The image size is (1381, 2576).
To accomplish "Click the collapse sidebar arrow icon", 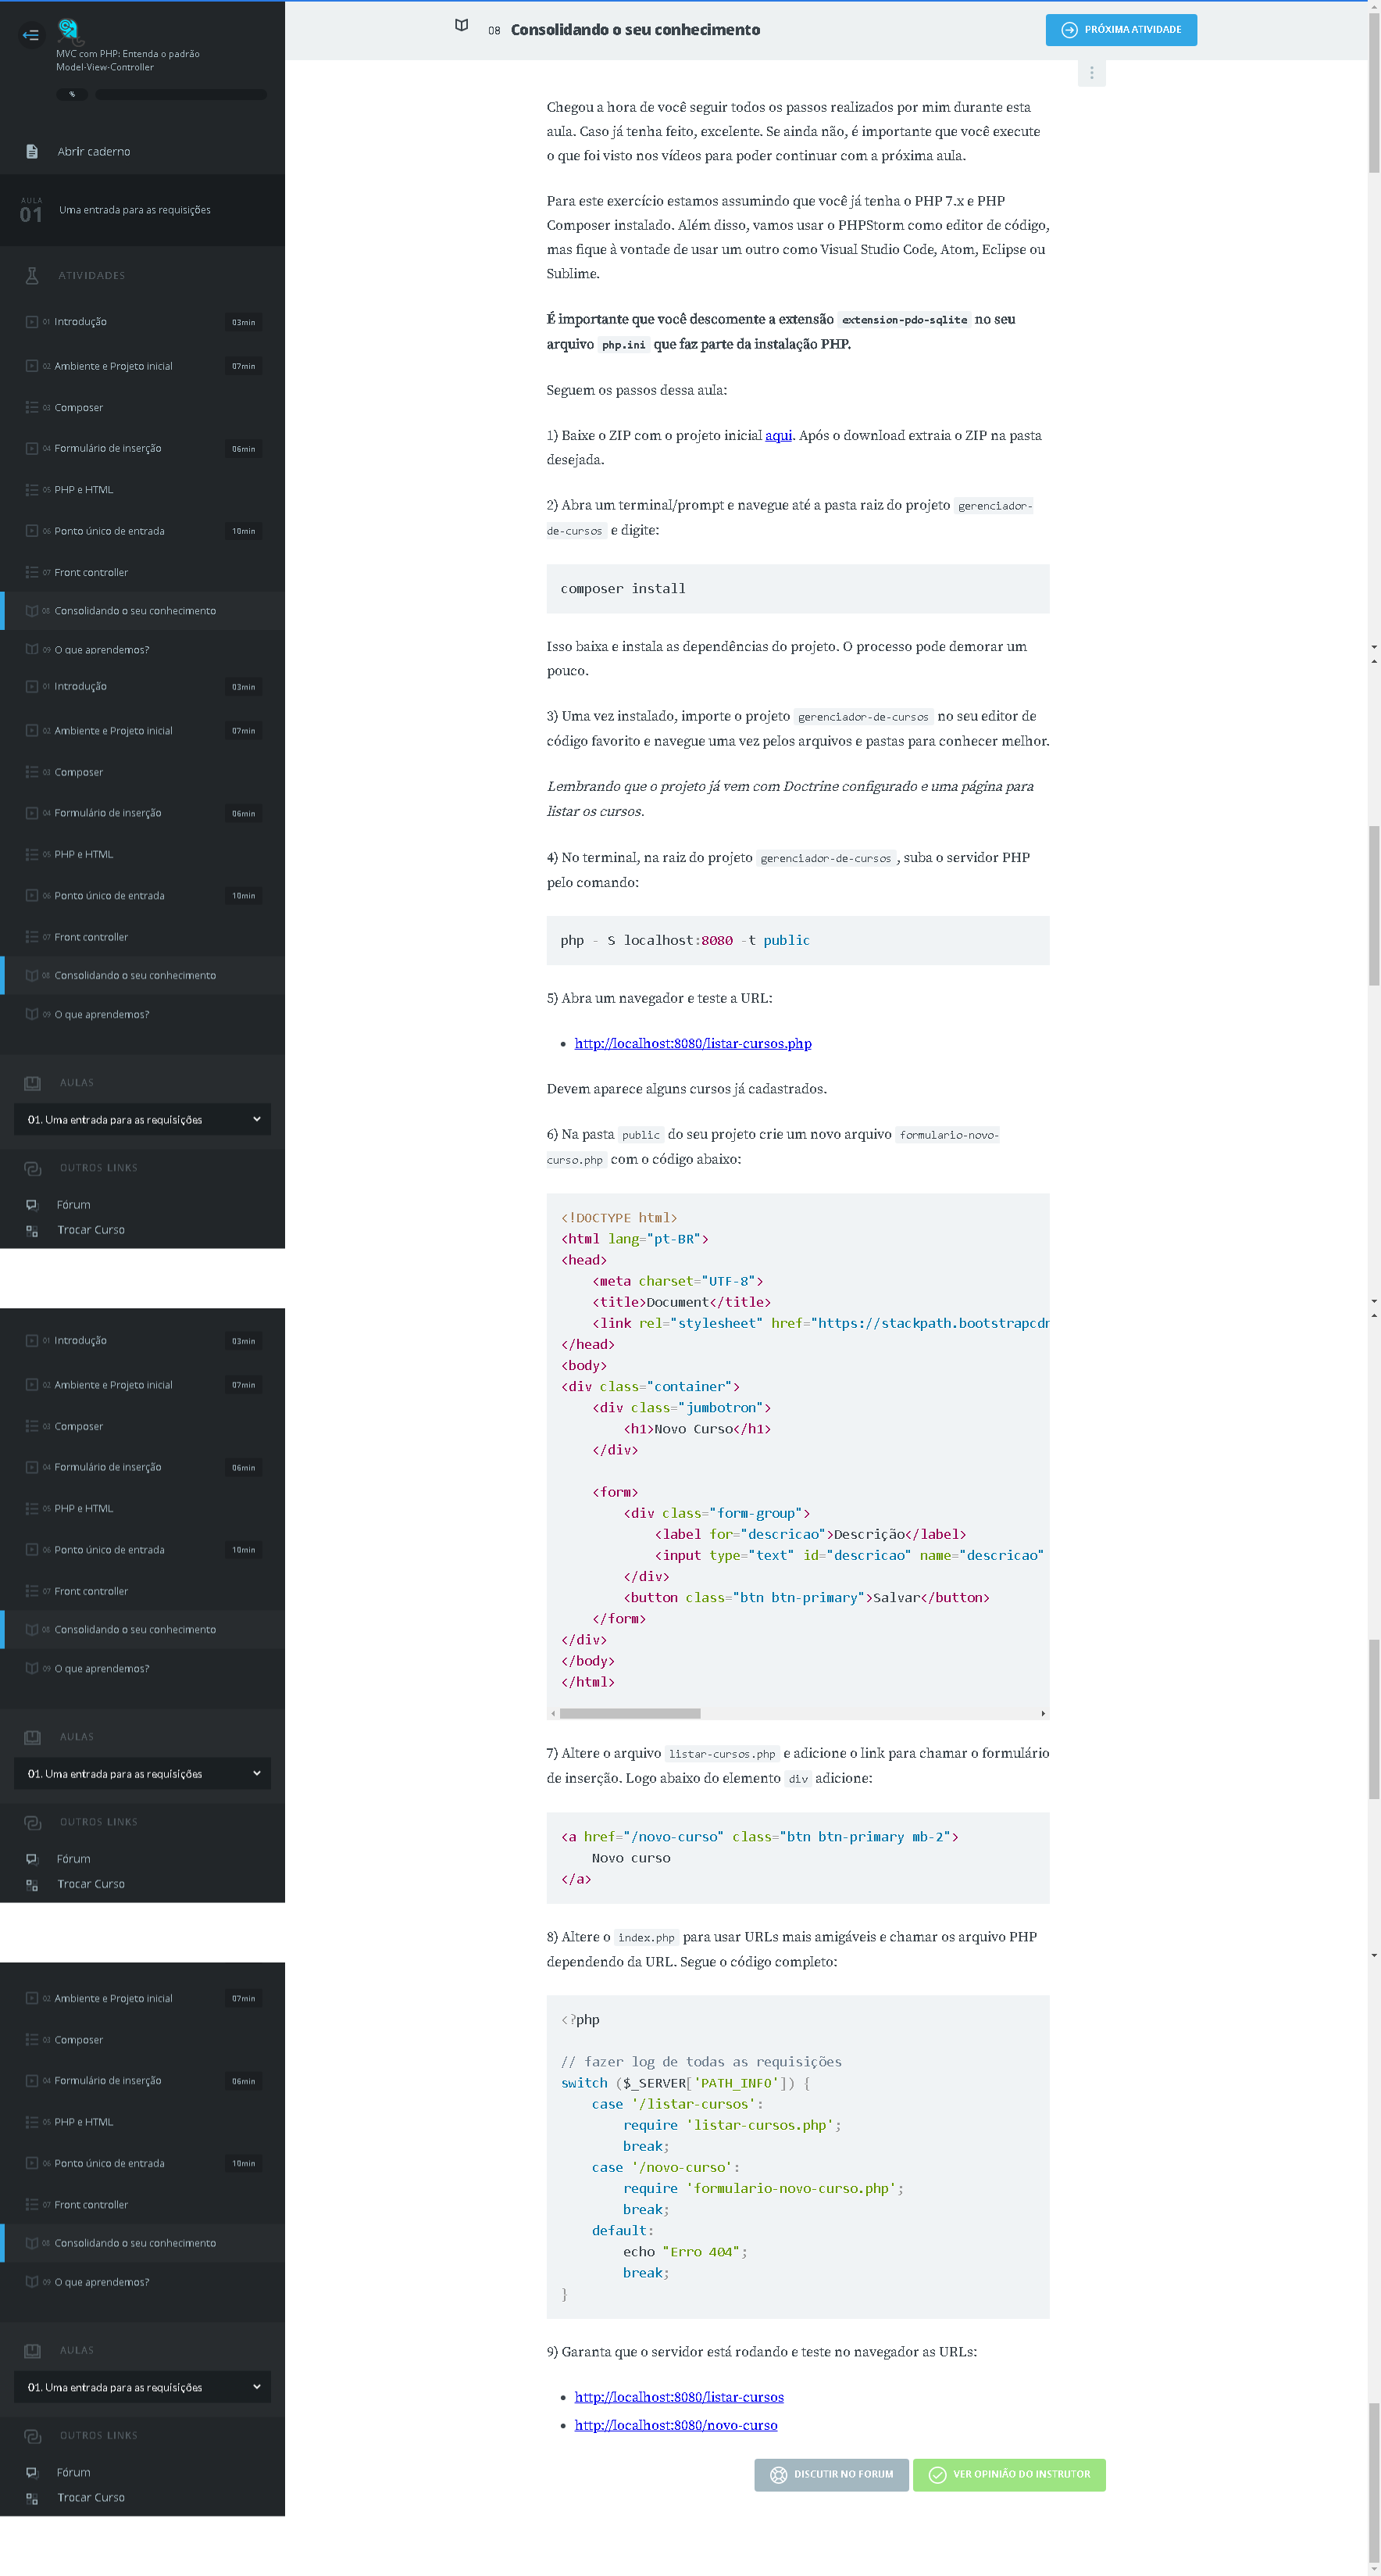I will tap(31, 35).
